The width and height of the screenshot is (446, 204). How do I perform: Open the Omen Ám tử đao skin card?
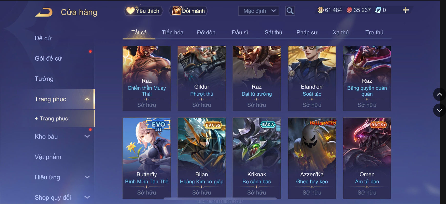(x=367, y=158)
